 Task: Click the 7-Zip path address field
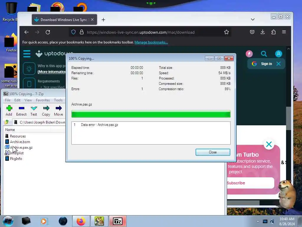(40, 122)
